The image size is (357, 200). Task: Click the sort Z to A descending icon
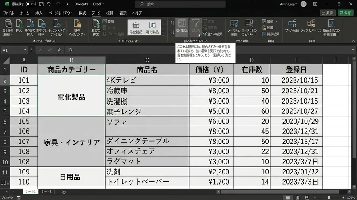point(172,32)
